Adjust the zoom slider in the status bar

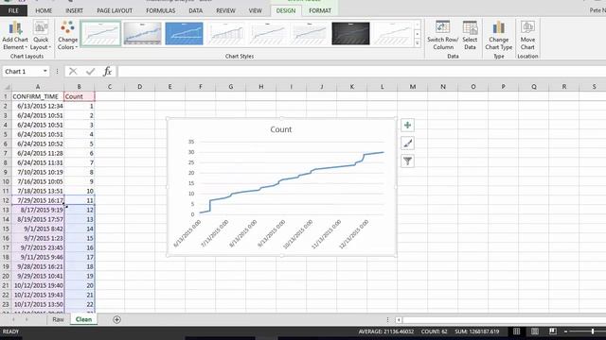click(x=592, y=331)
